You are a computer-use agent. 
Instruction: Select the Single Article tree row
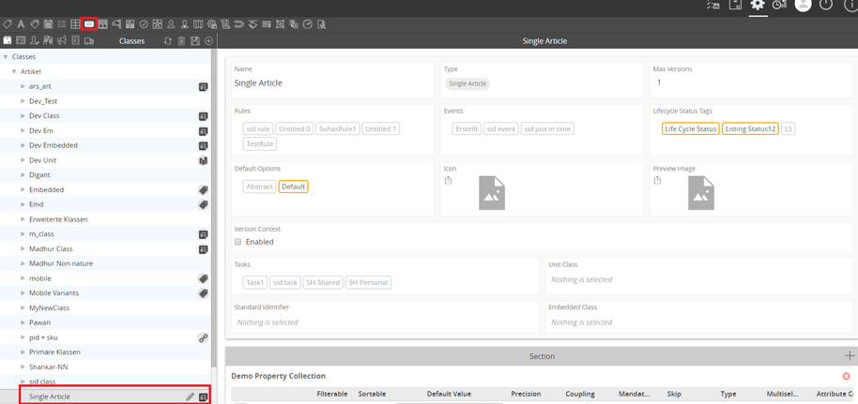105,397
